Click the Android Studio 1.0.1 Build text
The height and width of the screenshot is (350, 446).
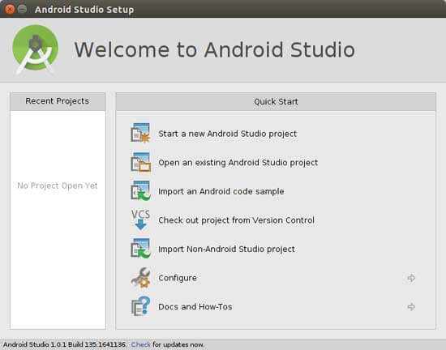coord(65,344)
